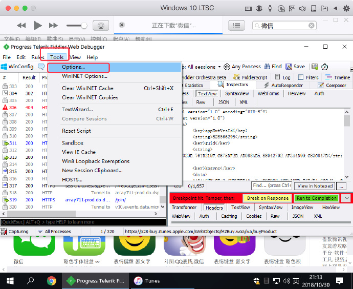Select the request JSON tab
353x289 pixels.
coord(224,102)
